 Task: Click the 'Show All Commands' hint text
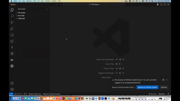105,59
